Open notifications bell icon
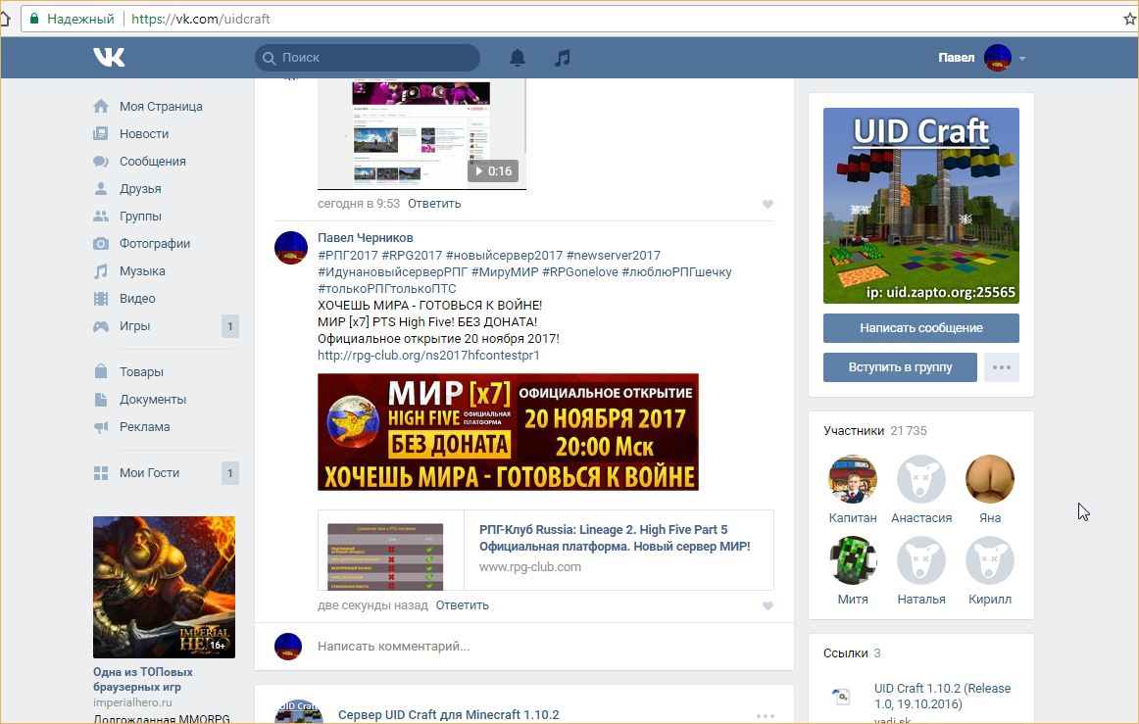 [x=518, y=58]
